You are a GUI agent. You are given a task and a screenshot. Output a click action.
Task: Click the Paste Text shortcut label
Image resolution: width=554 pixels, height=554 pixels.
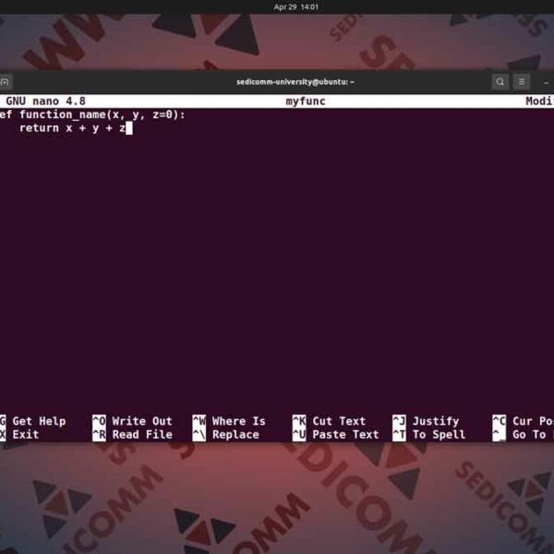tap(345, 434)
